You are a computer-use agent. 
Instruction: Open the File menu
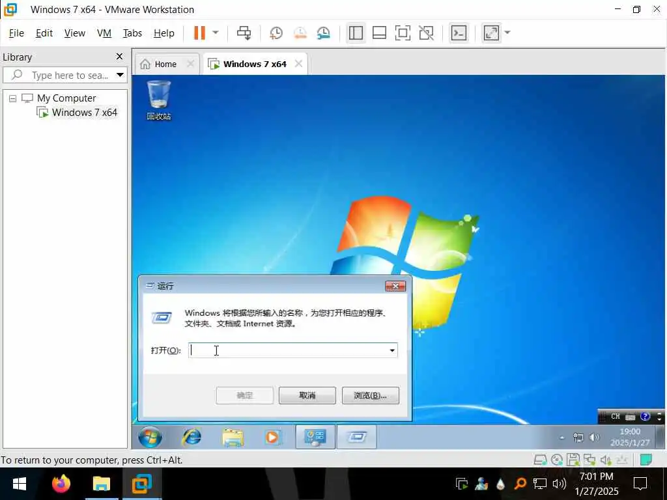click(x=16, y=33)
